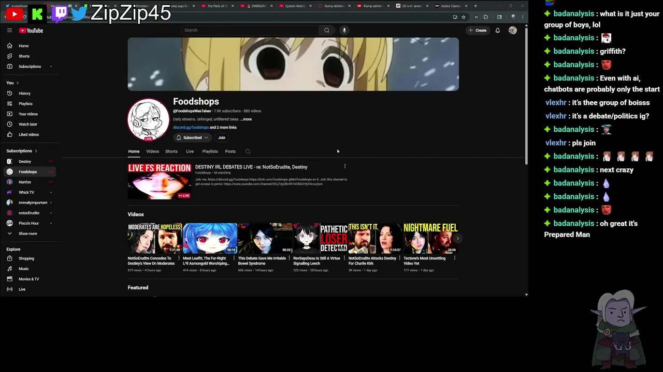Open the LIVE FS REACTION stream thumbnail

pyautogui.click(x=160, y=181)
